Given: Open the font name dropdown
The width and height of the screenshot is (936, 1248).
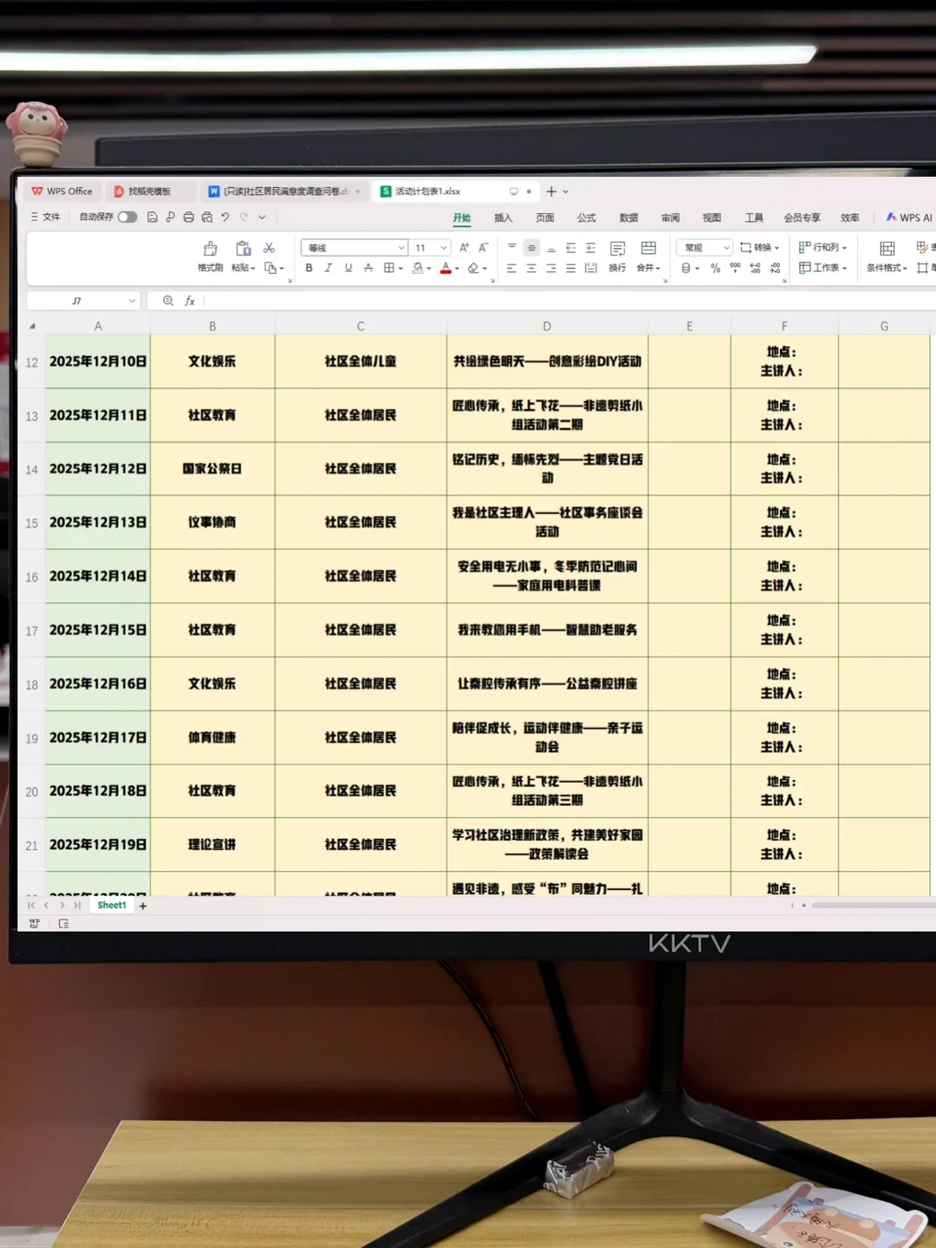Looking at the screenshot, I should point(401,248).
